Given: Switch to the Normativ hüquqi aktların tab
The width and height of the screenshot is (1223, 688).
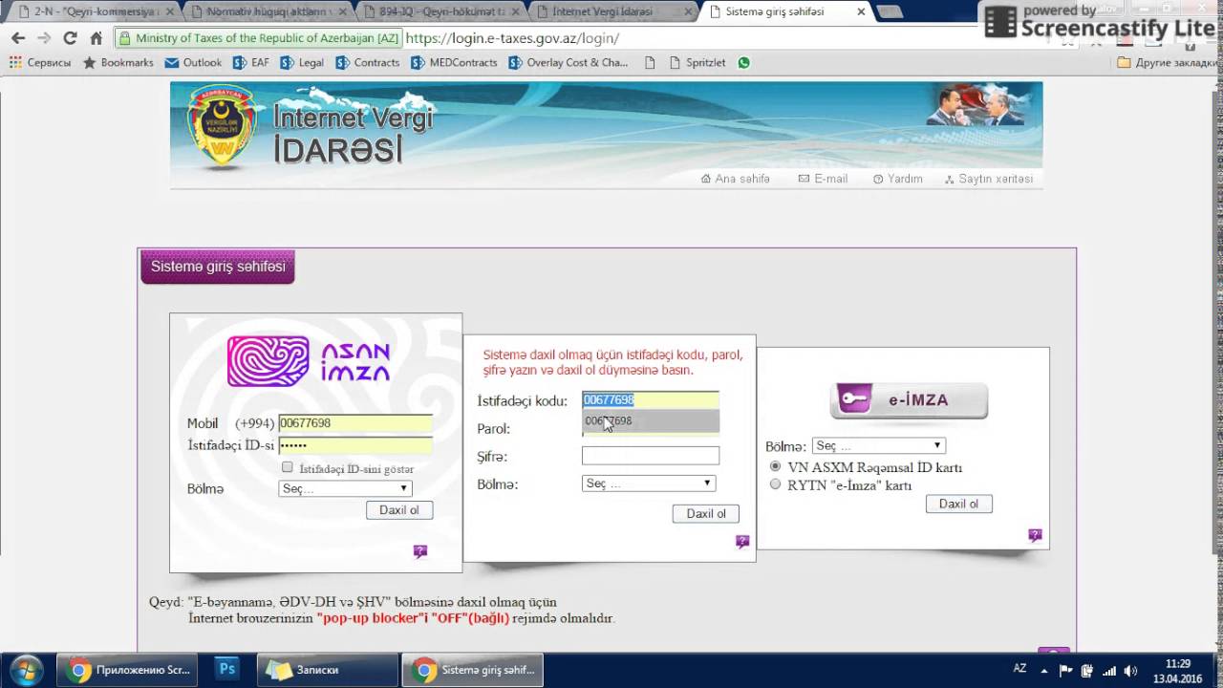Looking at the screenshot, I should point(272,11).
